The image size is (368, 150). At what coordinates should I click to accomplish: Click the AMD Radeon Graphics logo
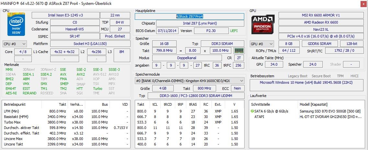263,24
